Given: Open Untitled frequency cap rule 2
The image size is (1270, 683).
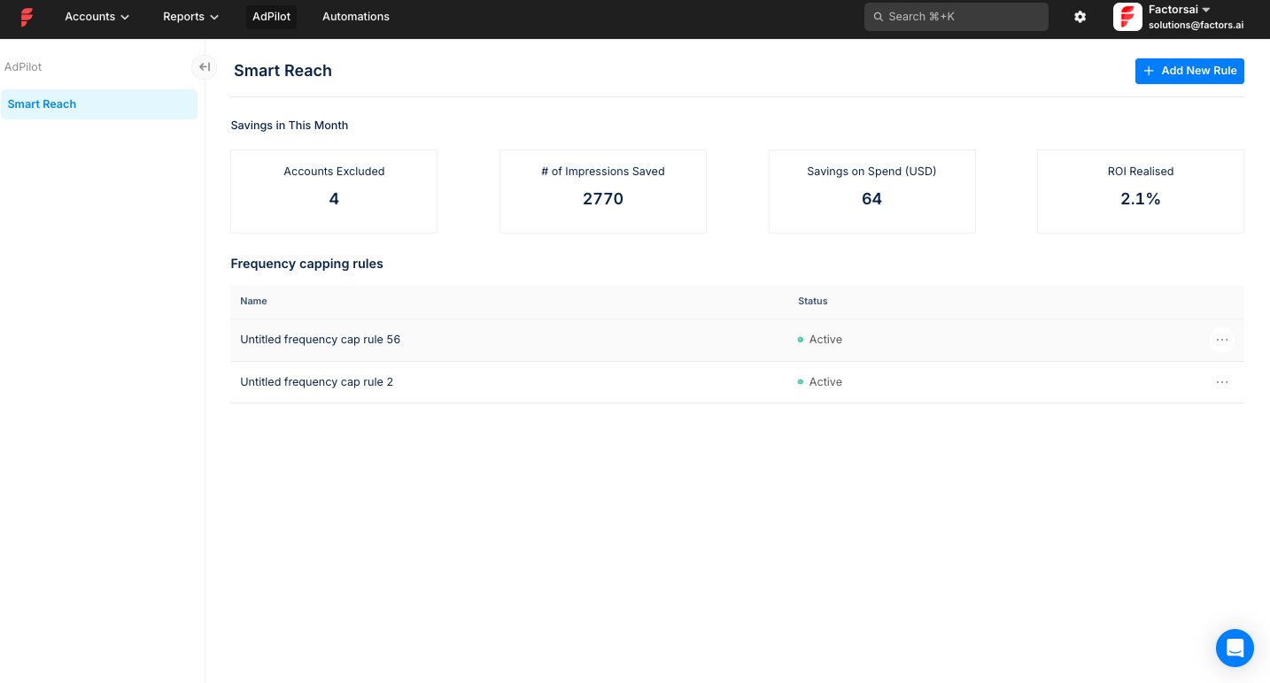Looking at the screenshot, I should pos(316,382).
